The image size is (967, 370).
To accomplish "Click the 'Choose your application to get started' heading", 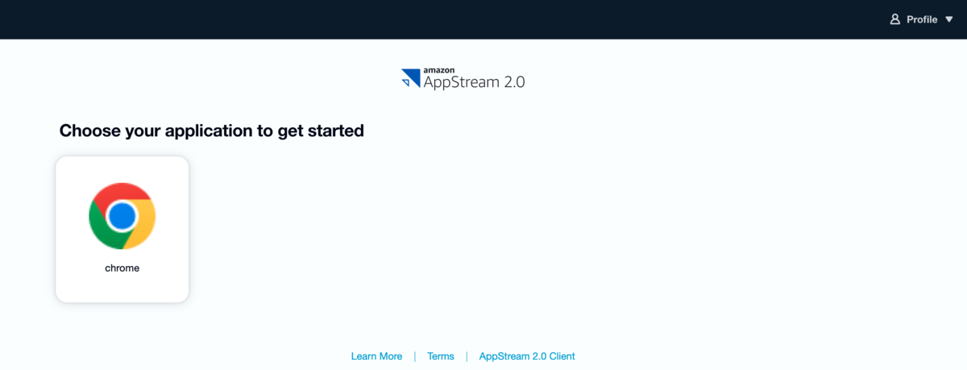I will (212, 131).
